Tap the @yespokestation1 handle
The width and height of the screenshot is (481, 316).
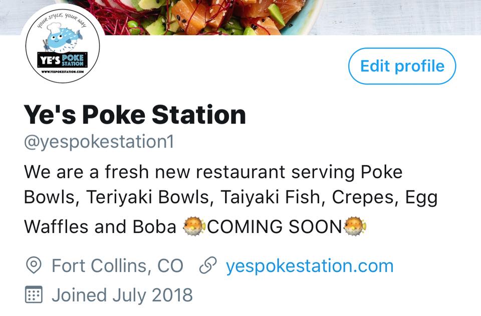coord(99,142)
